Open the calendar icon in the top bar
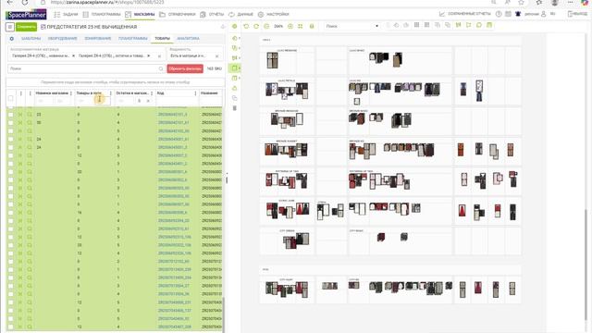The width and height of the screenshot is (592, 333). coord(508,14)
